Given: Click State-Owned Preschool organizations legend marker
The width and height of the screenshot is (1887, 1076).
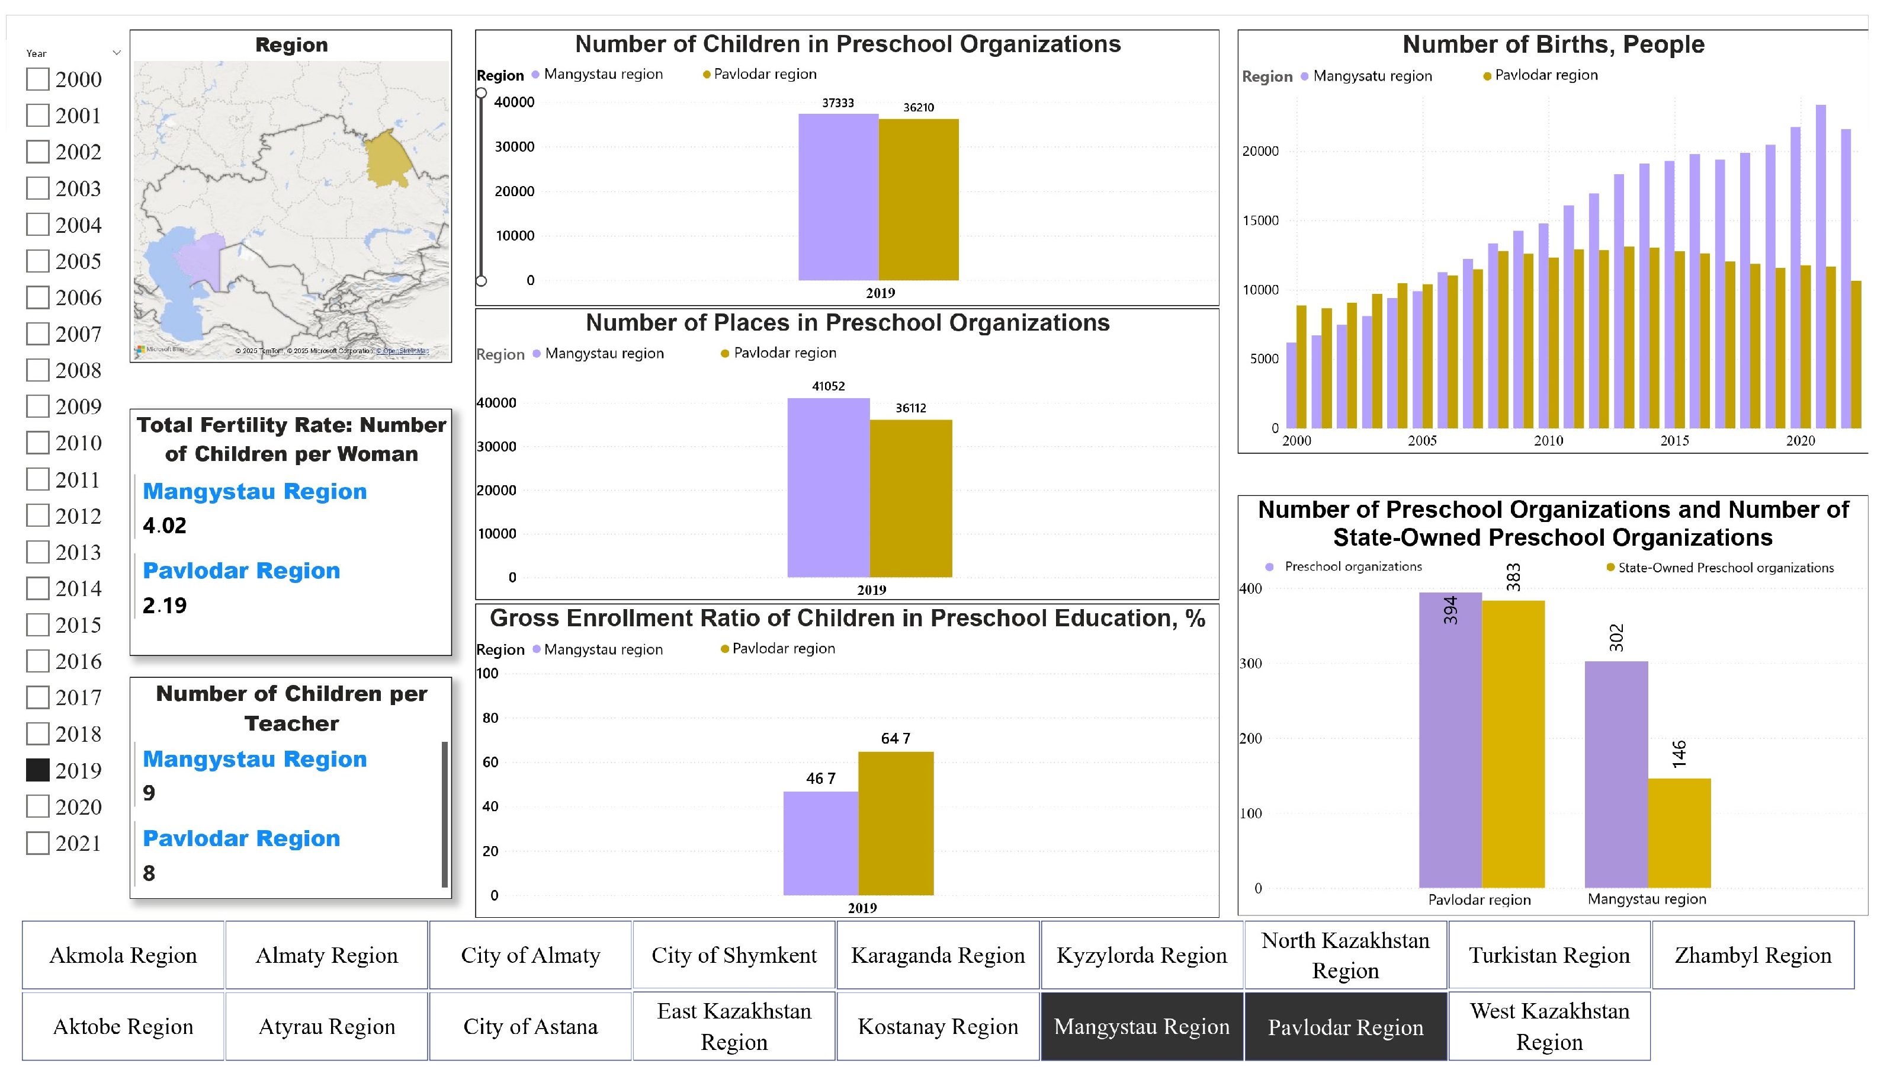Looking at the screenshot, I should 1610,568.
